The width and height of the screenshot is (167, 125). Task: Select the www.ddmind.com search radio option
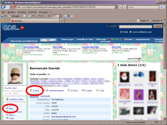coord(130,32)
